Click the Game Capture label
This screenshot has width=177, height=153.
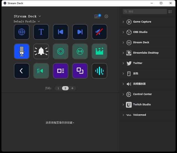[x=142, y=22]
